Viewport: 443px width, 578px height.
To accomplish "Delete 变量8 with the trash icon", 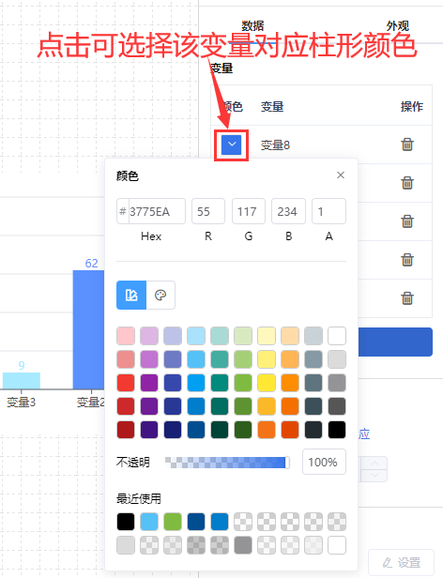I will 407,144.
